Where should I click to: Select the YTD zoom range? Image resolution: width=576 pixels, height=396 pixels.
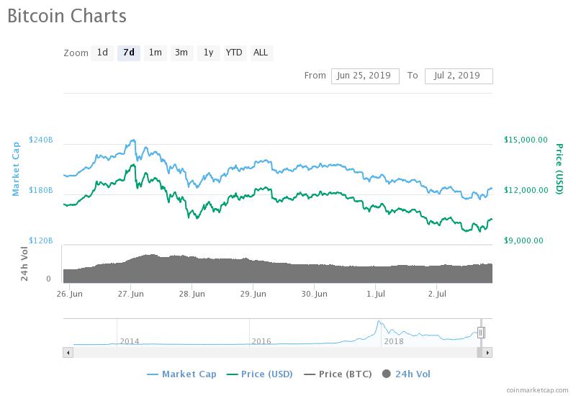[x=234, y=53]
